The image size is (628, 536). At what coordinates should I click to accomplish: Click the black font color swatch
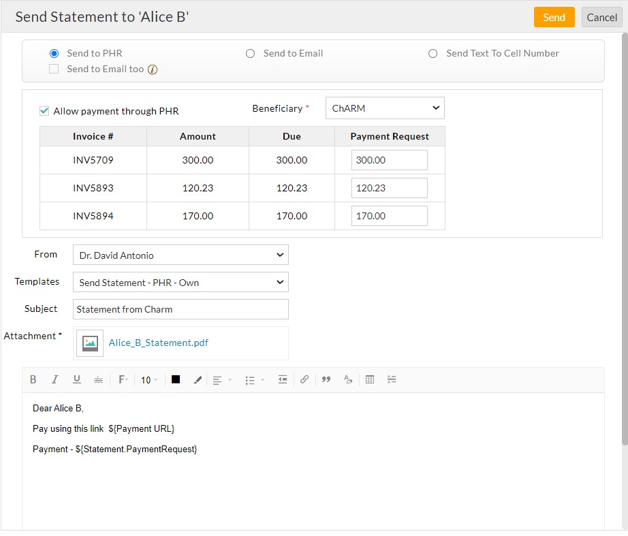[176, 380]
